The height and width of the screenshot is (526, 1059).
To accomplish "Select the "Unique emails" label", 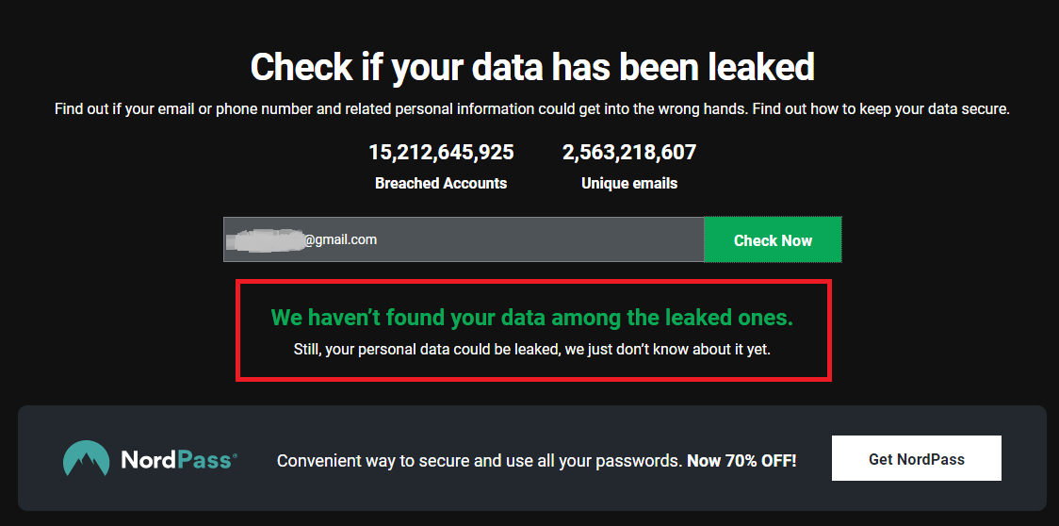I will (629, 183).
